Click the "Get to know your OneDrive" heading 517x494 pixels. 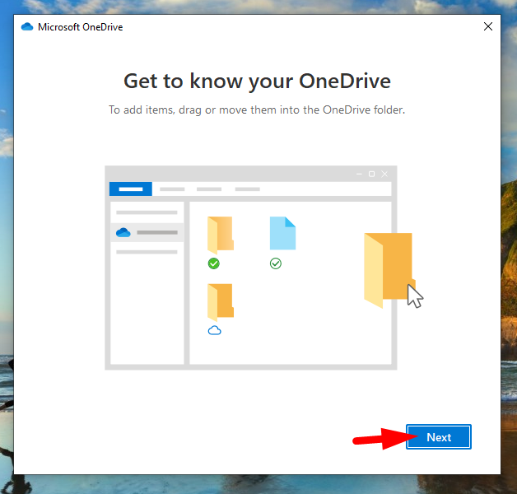[257, 81]
